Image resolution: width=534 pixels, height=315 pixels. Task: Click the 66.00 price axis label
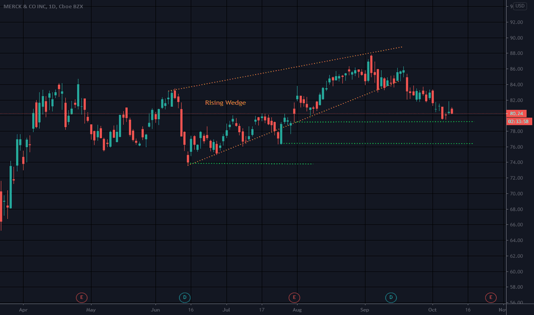tap(516, 225)
